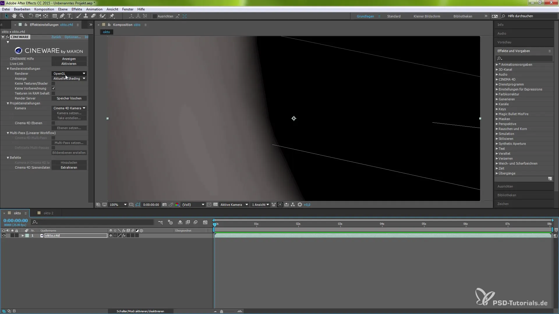Toggle the shy layers icon in timeline
Image resolution: width=559 pixels, height=314 pixels.
click(x=180, y=222)
